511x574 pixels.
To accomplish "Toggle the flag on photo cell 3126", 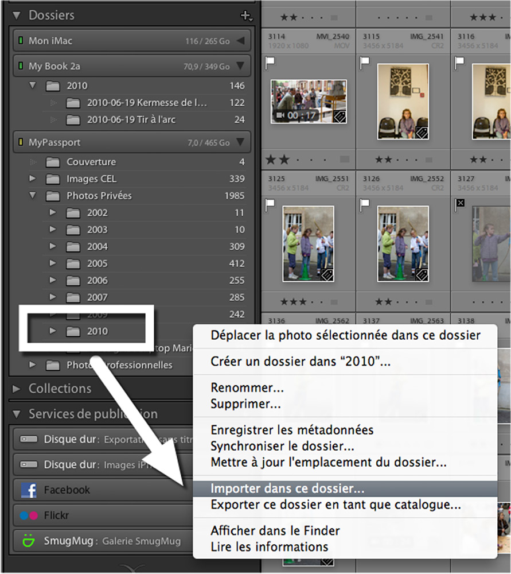I will pos(365,205).
